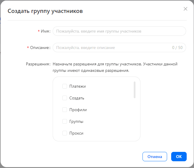This screenshot has height=168, width=194.
Task: Click the Группы label text
Action: tap(76, 121)
